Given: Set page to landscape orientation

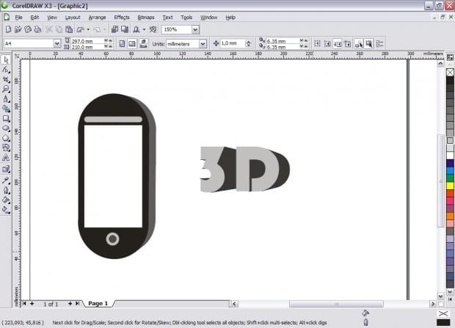Looking at the screenshot, I should [x=132, y=44].
